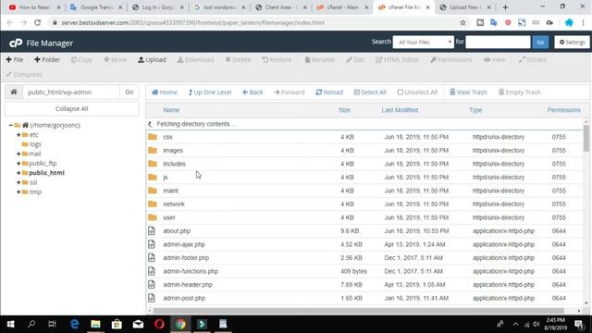Sort by Permissions column
Image resolution: width=592 pixels, height=333 pixels.
coord(563,110)
